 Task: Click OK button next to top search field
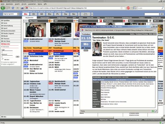pyautogui.click(x=161, y=14)
